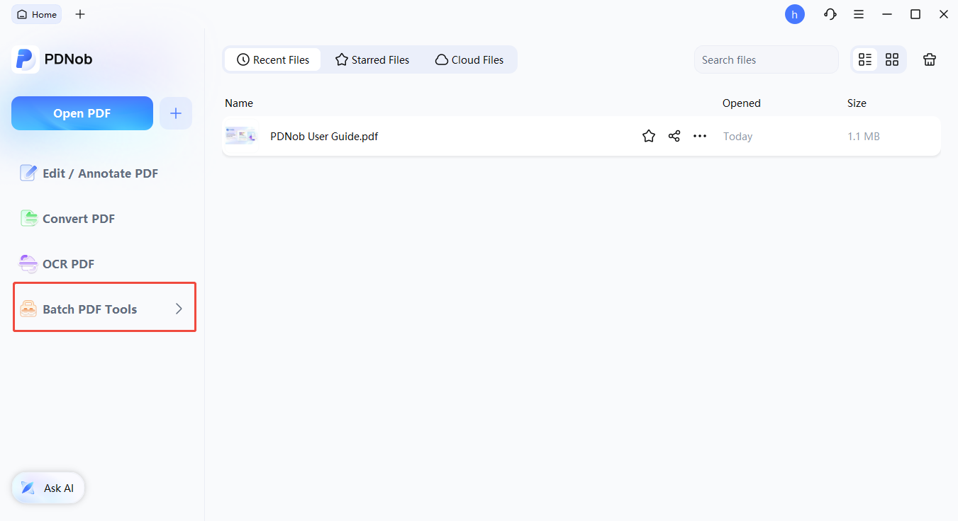Share the PDNob User Guide.pdf file

tap(674, 135)
